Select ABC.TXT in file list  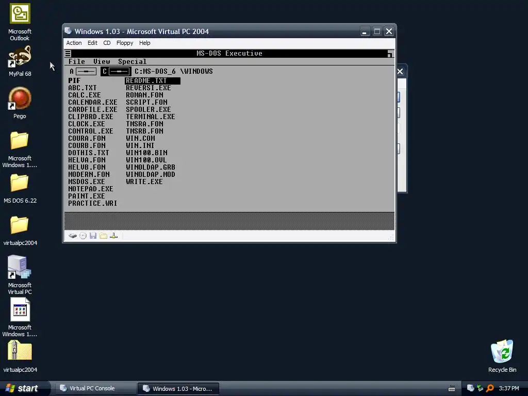coord(82,88)
